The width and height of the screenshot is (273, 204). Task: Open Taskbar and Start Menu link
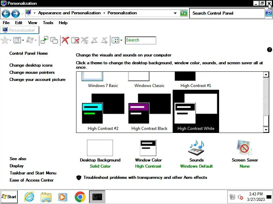[x=33, y=173]
